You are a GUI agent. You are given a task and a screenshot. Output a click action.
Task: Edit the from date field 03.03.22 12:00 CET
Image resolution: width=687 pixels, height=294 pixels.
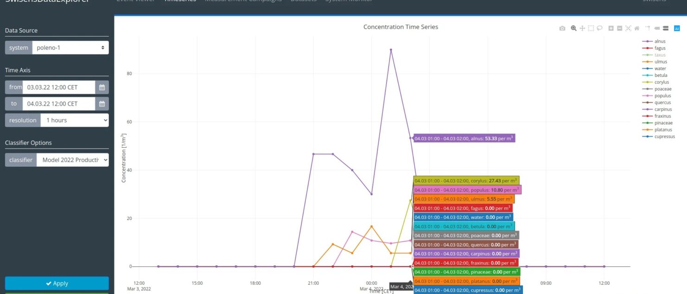coord(59,87)
